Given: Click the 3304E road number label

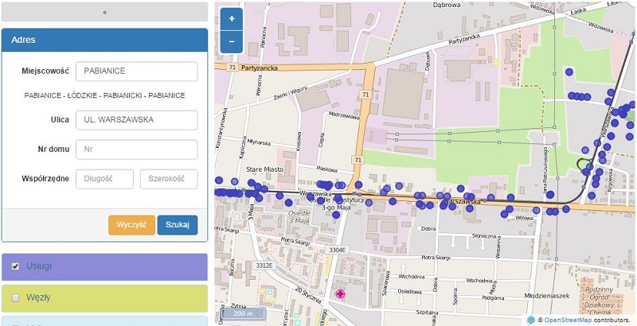Looking at the screenshot, I should [338, 250].
